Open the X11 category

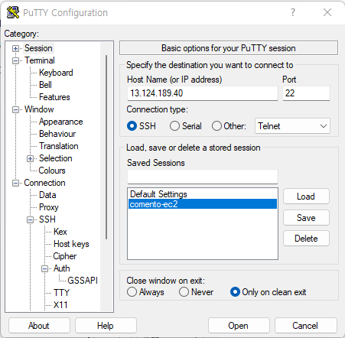coord(60,305)
